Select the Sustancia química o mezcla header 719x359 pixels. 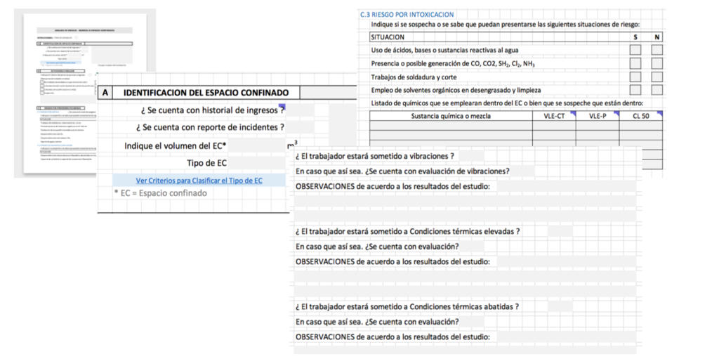pyautogui.click(x=451, y=116)
